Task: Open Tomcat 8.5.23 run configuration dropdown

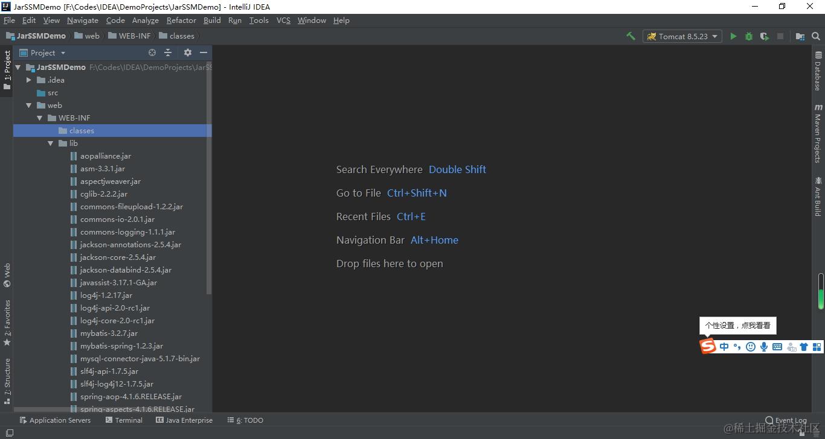Action: pyautogui.click(x=682, y=36)
